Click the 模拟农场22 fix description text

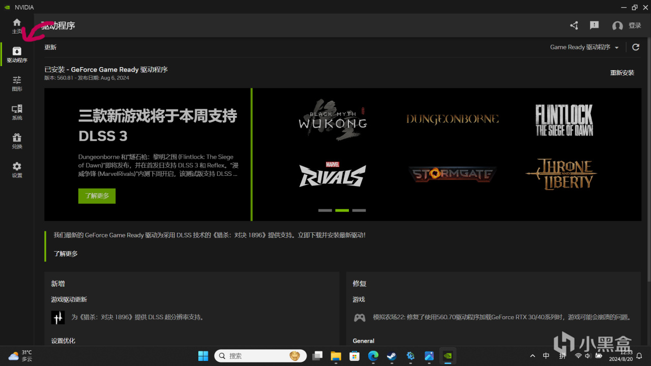pyautogui.click(x=502, y=317)
